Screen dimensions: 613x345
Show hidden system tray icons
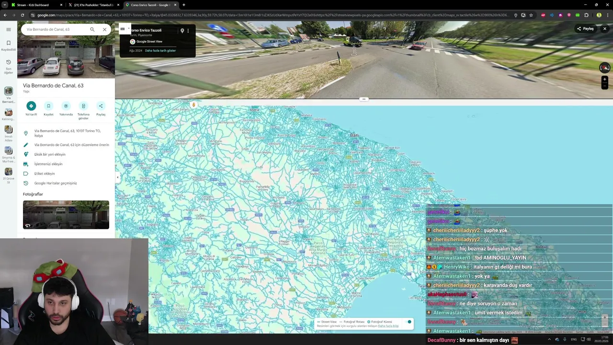pos(549,339)
